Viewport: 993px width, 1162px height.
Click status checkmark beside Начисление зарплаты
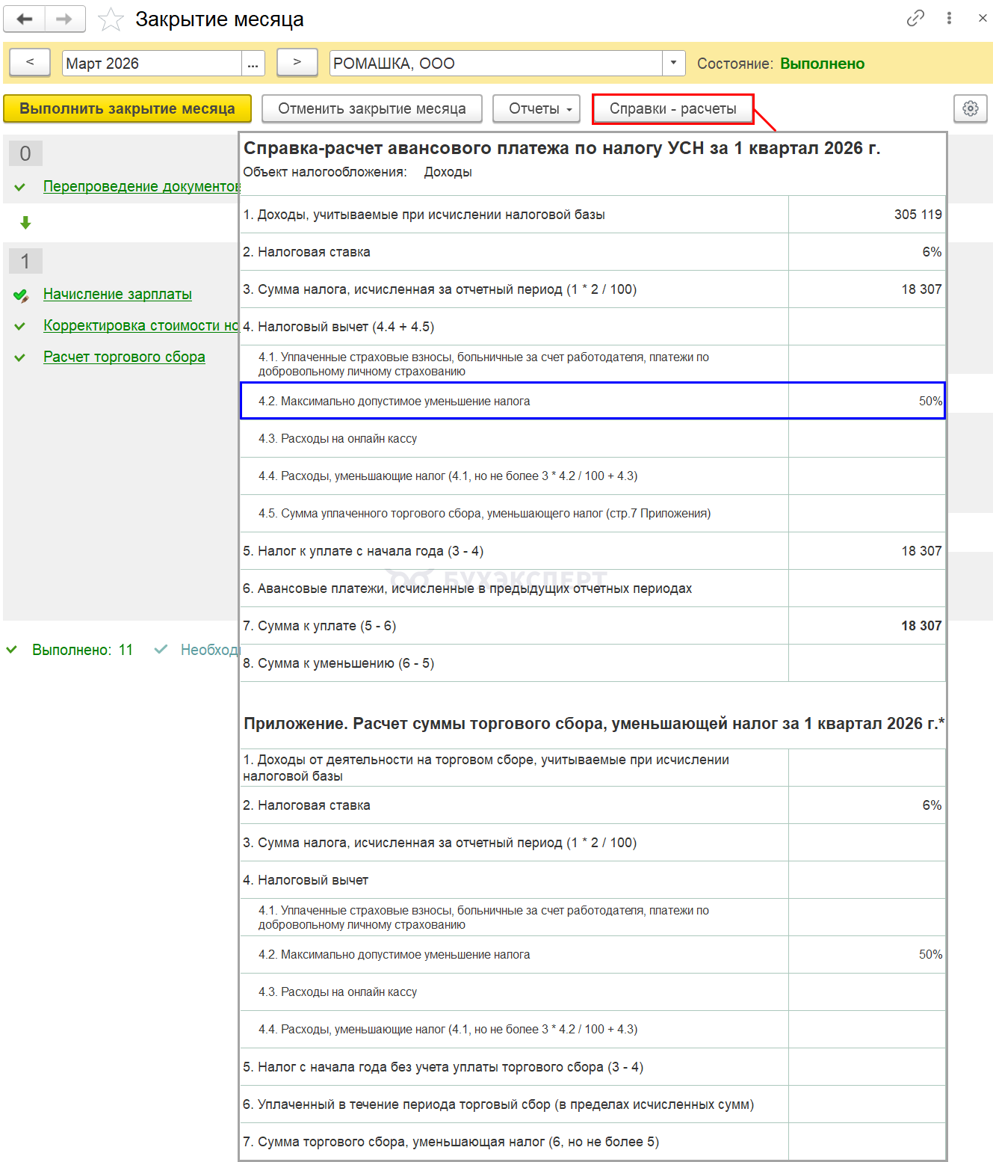(21, 295)
